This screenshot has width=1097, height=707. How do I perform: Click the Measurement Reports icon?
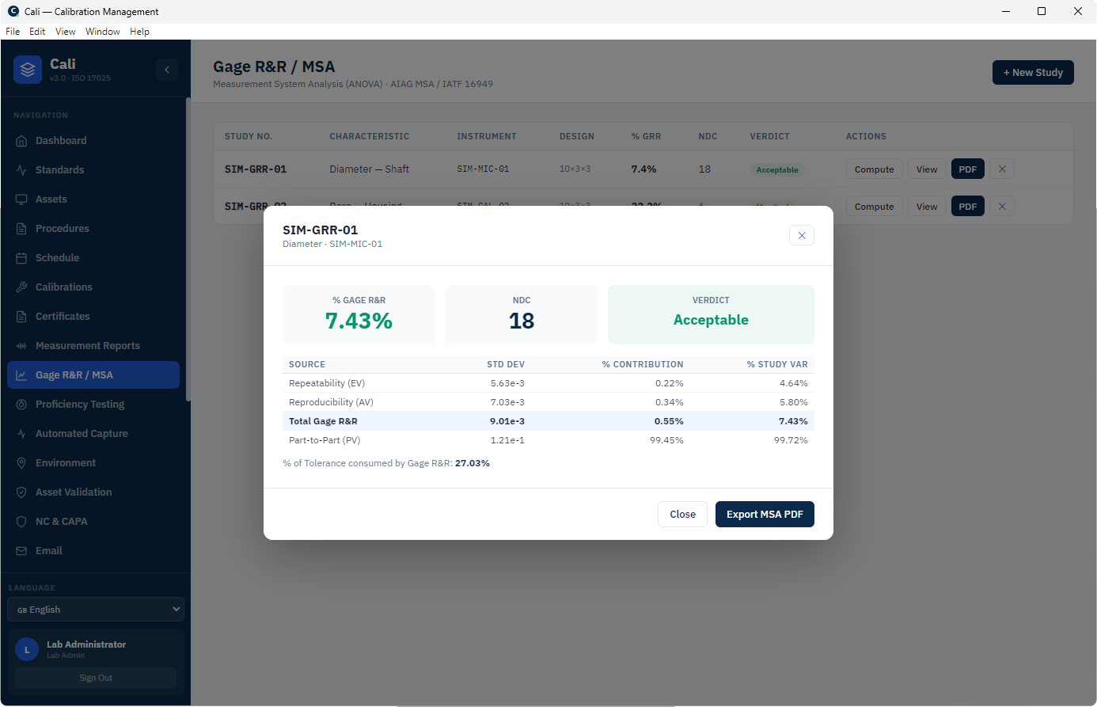(21, 346)
